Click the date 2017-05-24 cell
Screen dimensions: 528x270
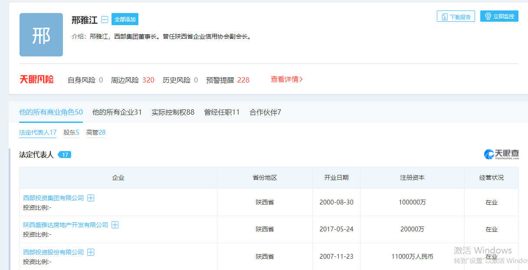[336, 229]
